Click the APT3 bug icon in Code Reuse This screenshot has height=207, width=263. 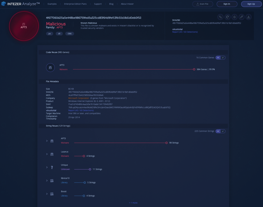pos(50,68)
